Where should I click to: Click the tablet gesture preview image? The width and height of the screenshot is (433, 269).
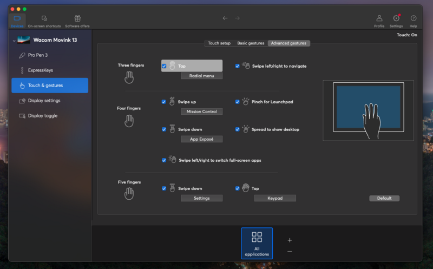coord(368,110)
